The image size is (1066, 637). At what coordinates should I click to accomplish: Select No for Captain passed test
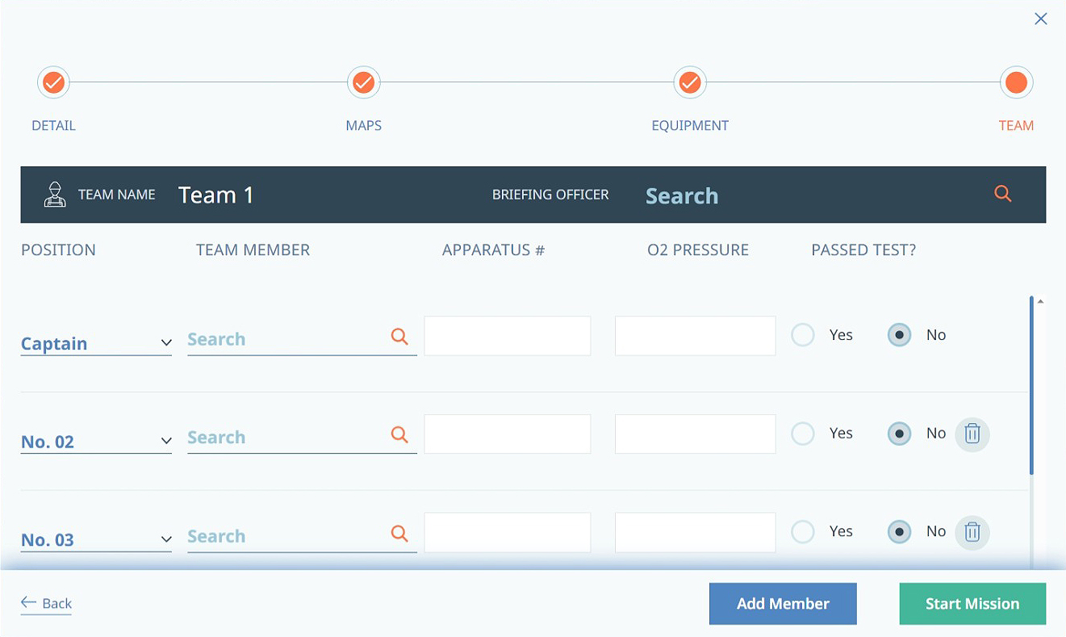coord(899,335)
